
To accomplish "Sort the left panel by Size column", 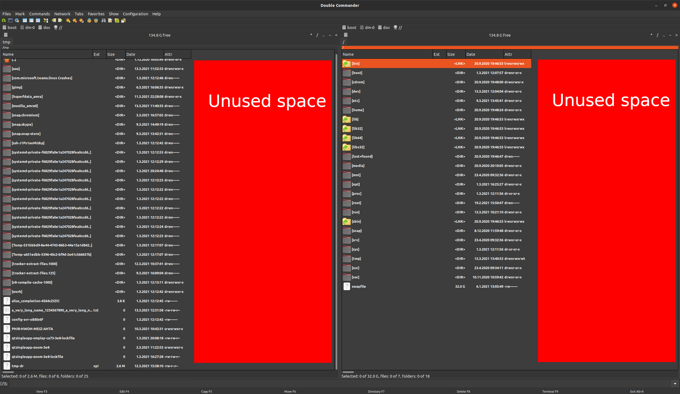I will click(116, 54).
